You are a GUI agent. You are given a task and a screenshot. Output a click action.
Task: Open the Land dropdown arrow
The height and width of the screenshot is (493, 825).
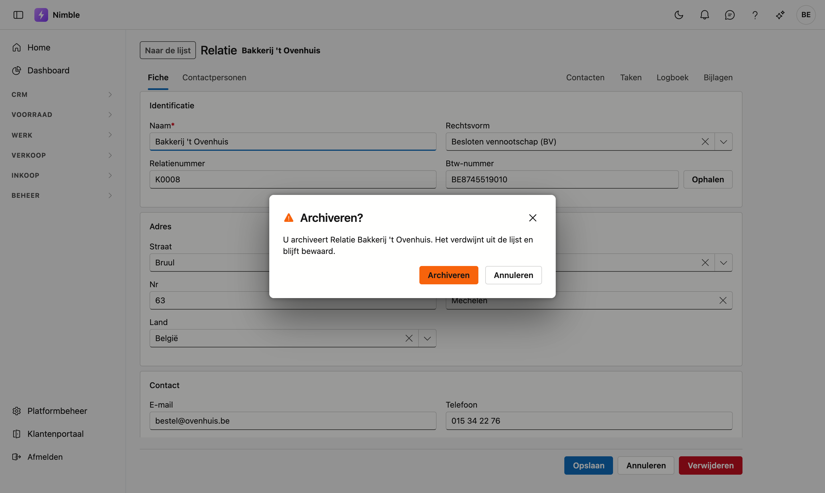(427, 339)
